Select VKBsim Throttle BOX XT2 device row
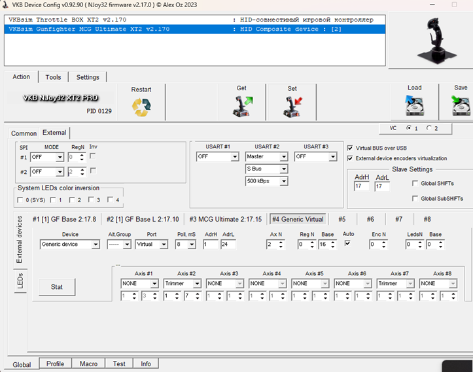The height and width of the screenshot is (372, 473). [x=195, y=20]
